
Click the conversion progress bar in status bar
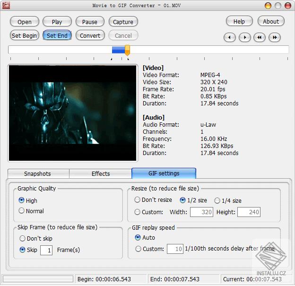[x=38, y=279]
